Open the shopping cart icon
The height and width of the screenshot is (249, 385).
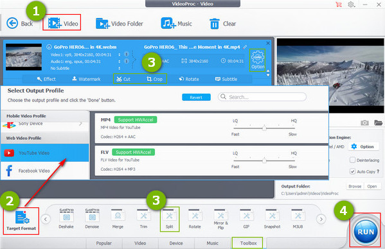339,4
